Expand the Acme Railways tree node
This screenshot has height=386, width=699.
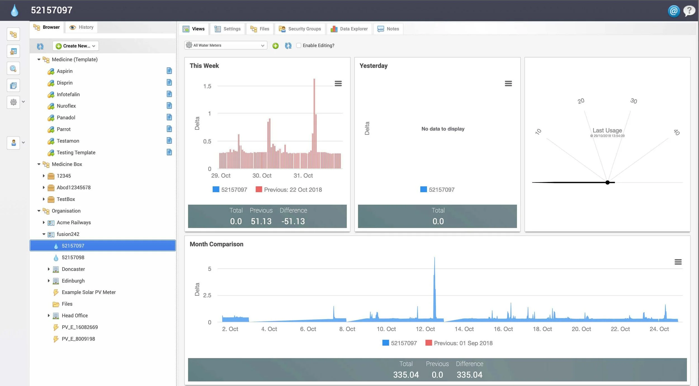[44, 222]
